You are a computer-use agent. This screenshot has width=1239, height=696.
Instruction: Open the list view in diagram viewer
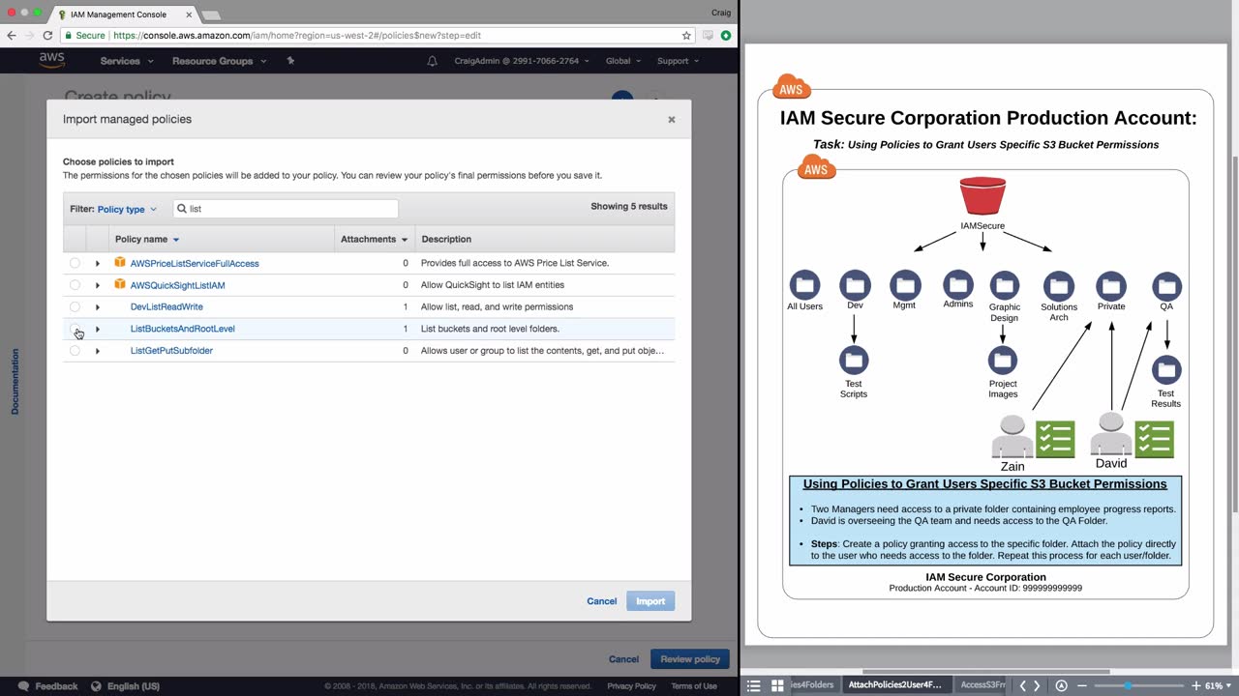click(754, 685)
